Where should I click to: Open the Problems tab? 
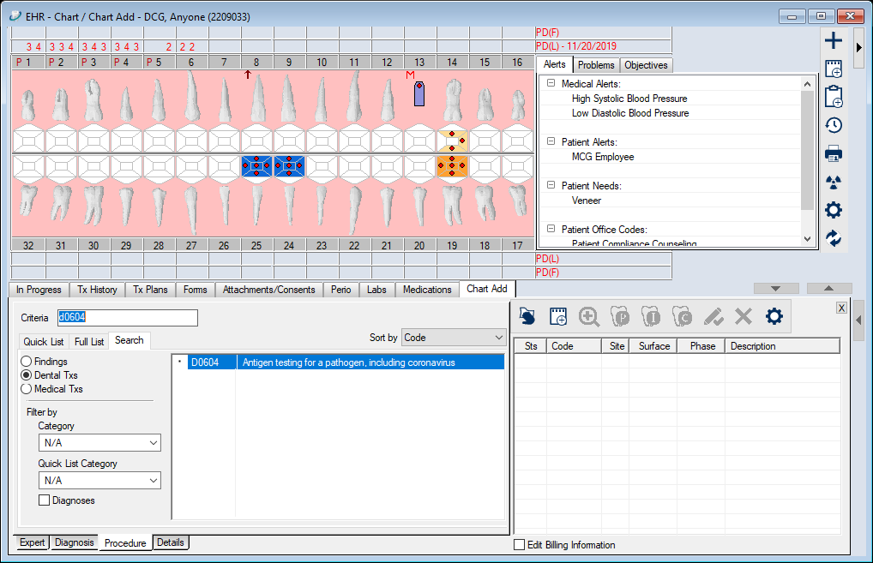tap(596, 65)
